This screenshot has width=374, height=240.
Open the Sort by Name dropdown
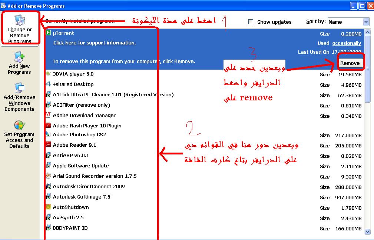348,22
